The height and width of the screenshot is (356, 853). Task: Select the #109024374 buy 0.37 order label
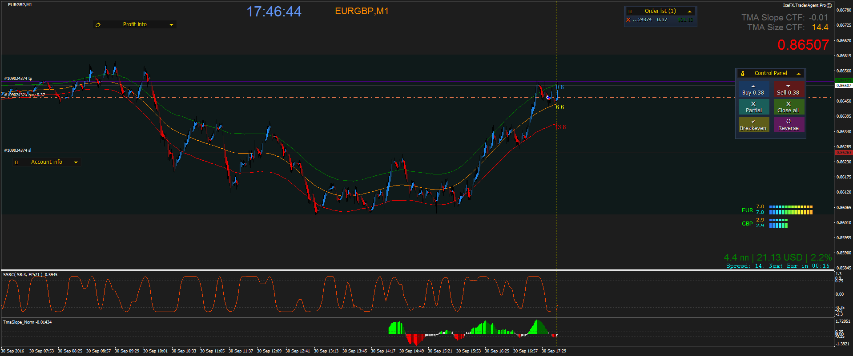point(24,95)
